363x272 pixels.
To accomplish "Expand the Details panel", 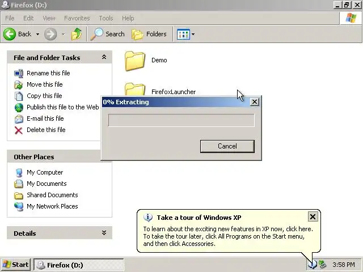I will click(x=104, y=233).
